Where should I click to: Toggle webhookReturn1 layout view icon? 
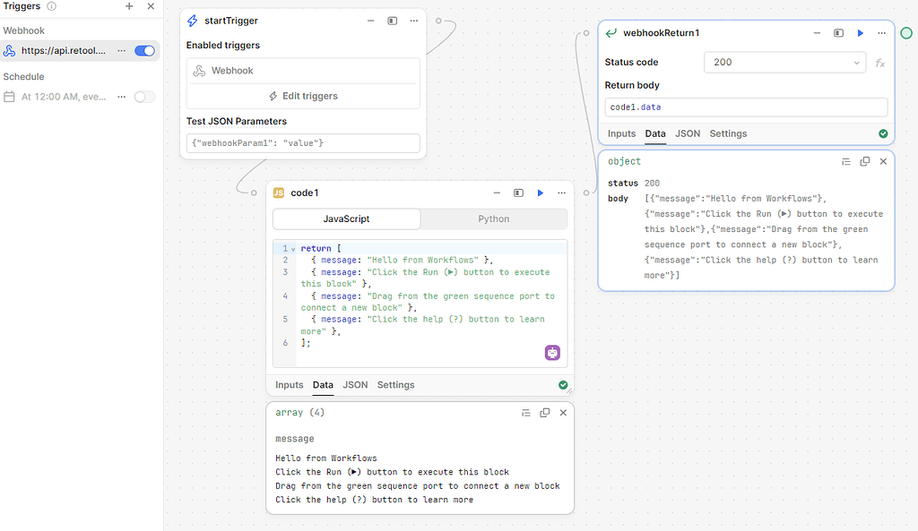839,33
